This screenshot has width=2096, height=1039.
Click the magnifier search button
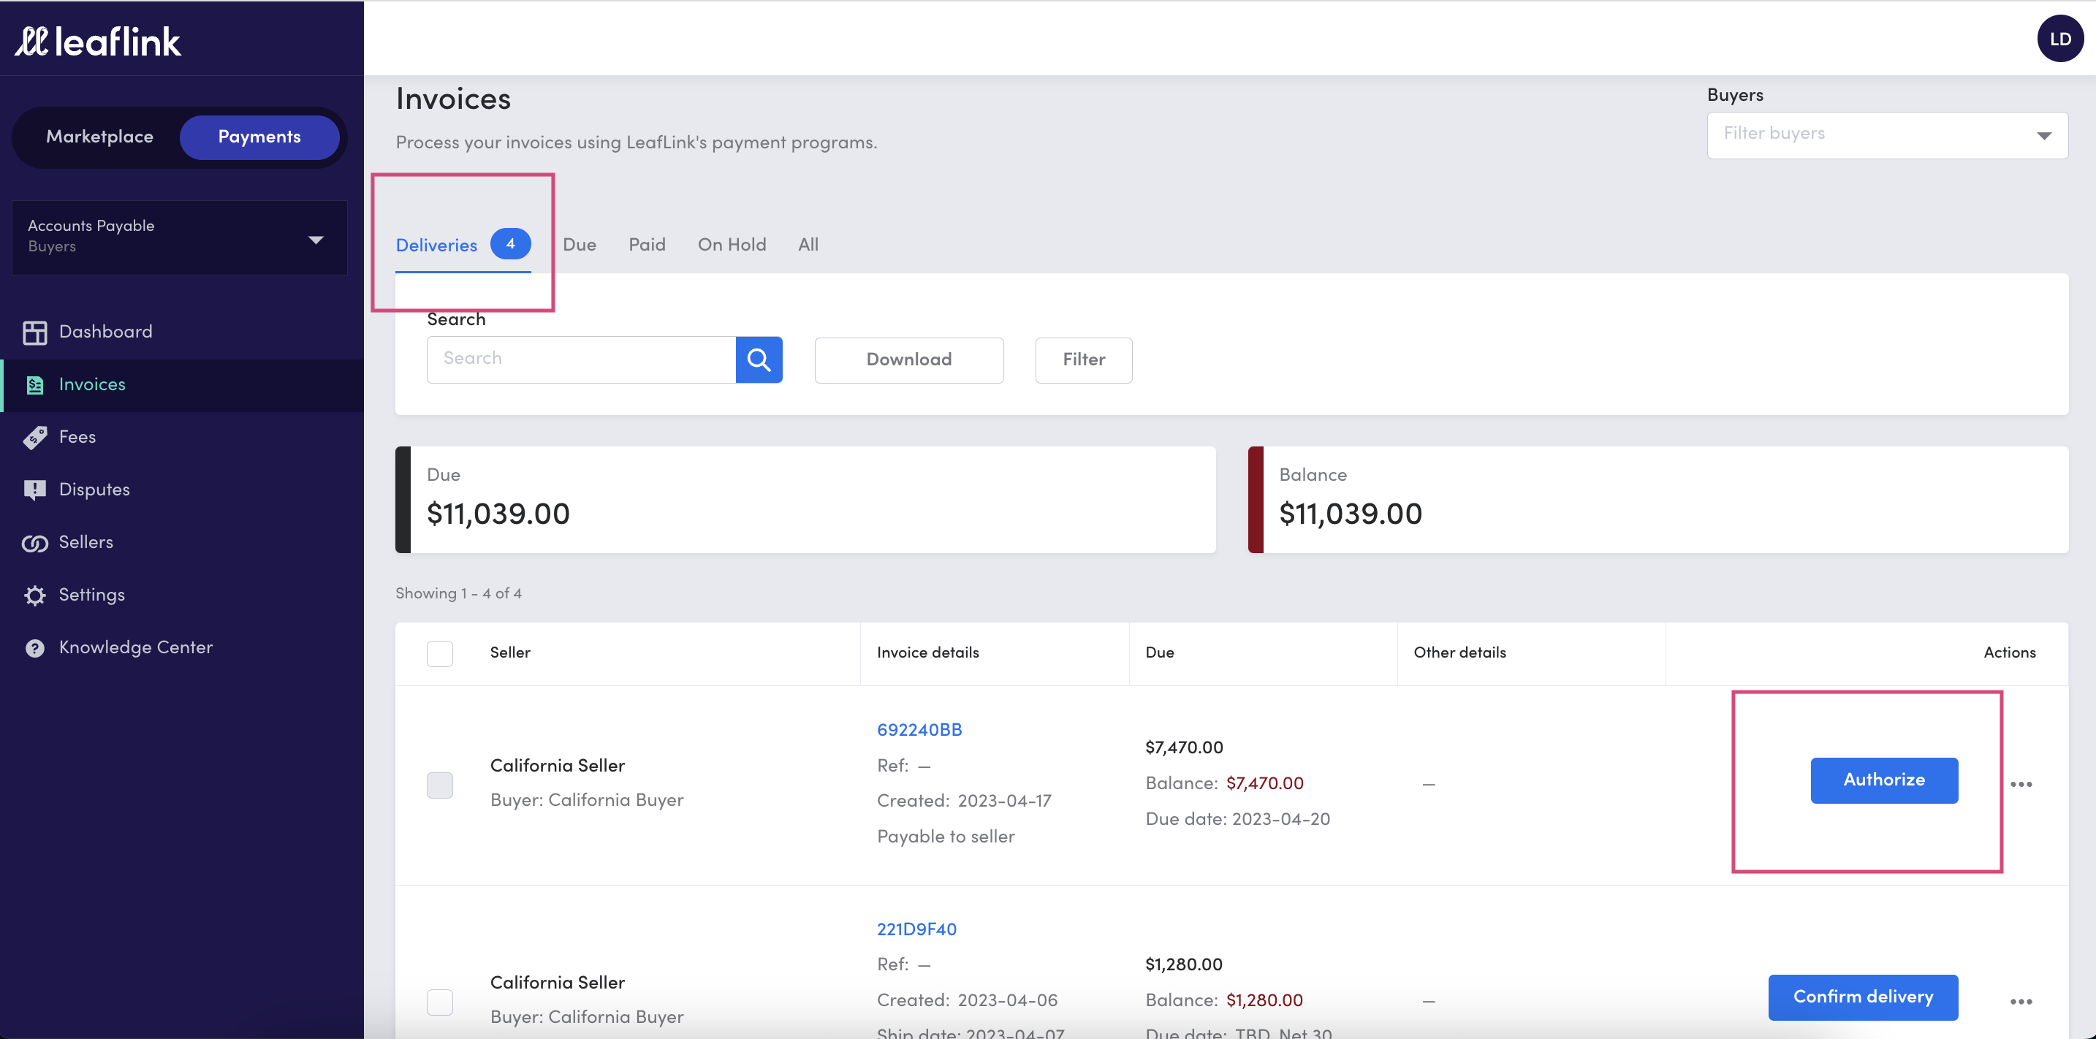(759, 359)
